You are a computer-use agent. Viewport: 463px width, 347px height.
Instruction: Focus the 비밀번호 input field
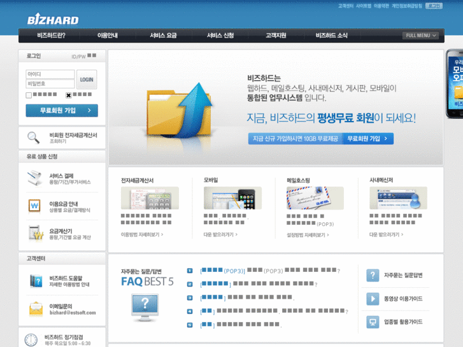pos(50,84)
